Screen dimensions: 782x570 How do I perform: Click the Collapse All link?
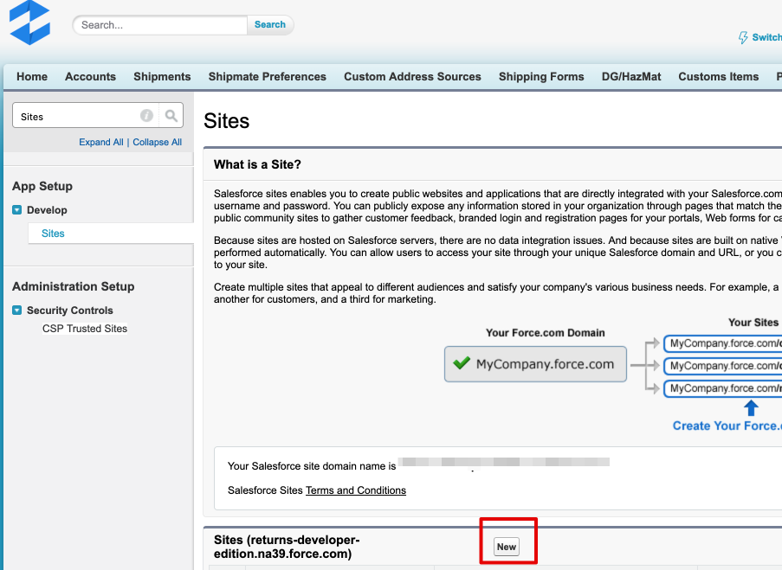pyautogui.click(x=157, y=142)
